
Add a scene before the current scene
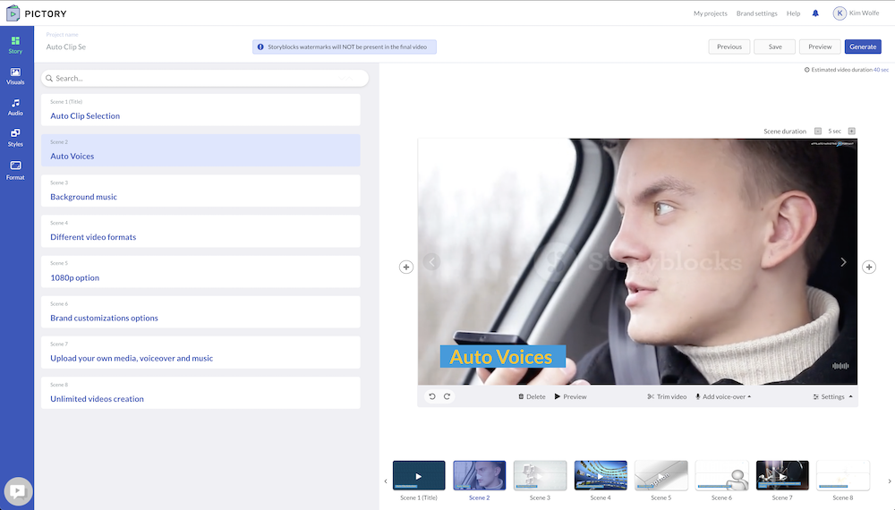coord(405,267)
